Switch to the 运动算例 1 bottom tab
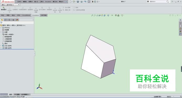Screen dimensions: 182x98 pos(25,95)
